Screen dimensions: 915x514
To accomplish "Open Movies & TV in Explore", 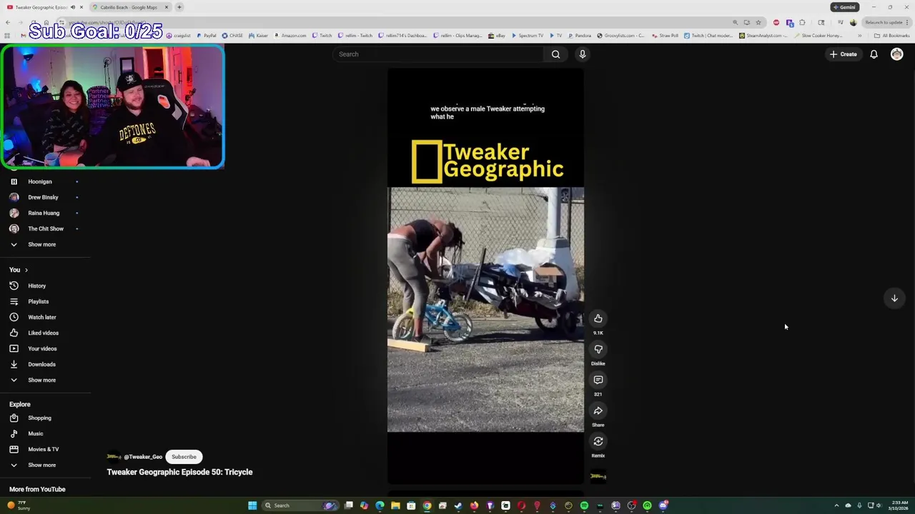I will pyautogui.click(x=43, y=449).
